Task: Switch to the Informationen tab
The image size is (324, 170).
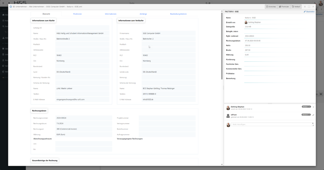Action: (x=110, y=14)
